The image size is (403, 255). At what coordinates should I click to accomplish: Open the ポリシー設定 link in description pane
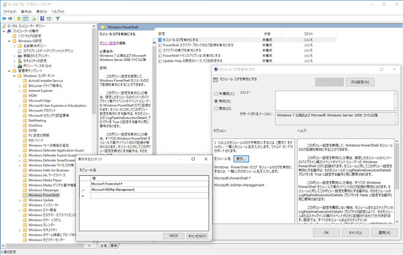click(x=107, y=43)
